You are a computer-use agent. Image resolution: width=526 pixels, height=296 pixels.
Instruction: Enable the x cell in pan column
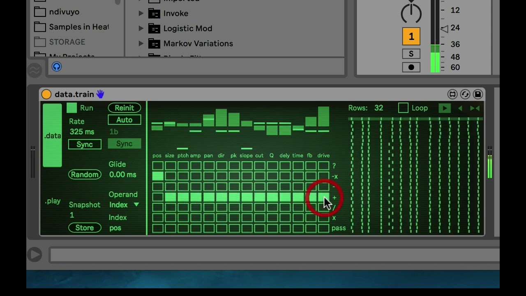pos(209,218)
